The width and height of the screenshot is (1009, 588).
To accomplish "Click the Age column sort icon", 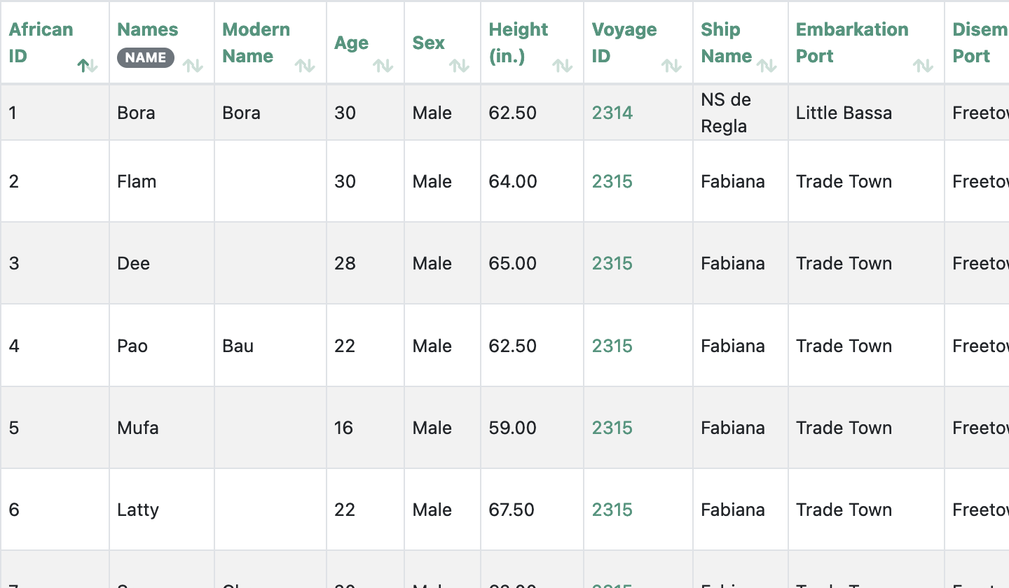I will pos(383,66).
